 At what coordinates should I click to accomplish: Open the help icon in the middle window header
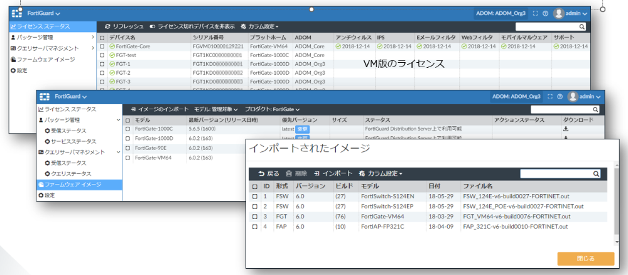[x=560, y=97]
